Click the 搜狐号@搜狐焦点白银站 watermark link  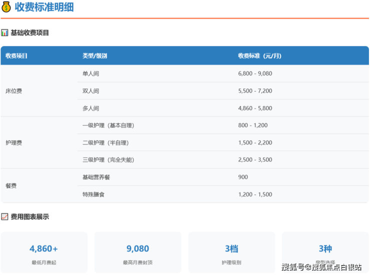[321, 267]
